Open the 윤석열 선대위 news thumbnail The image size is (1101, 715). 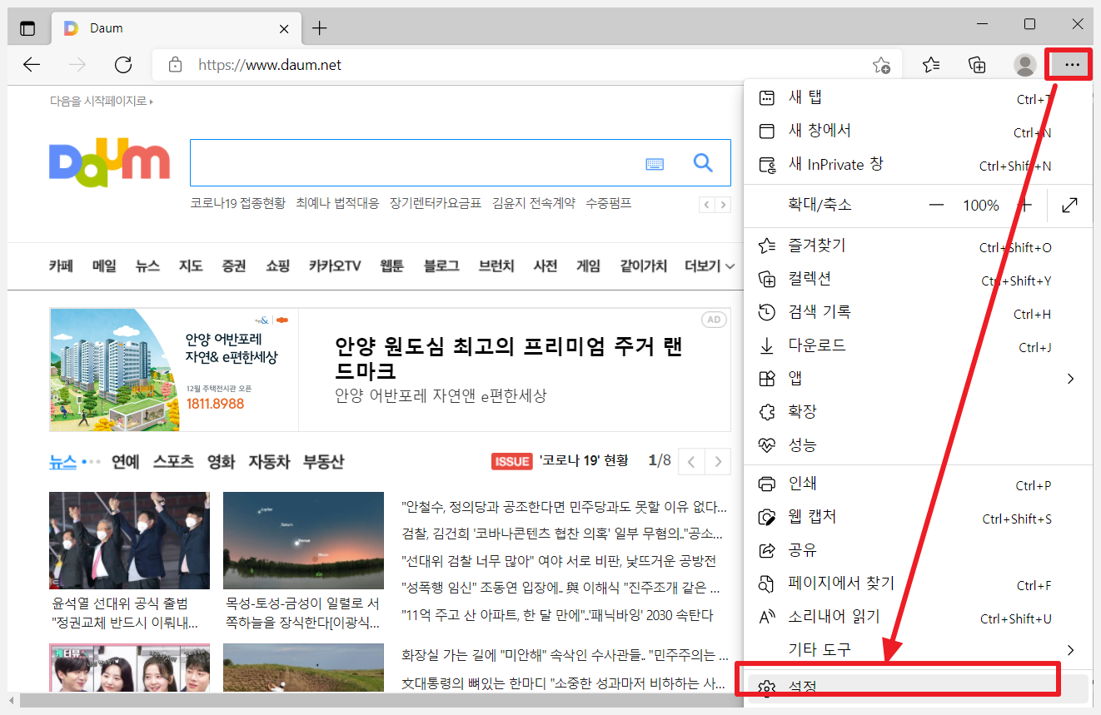tap(129, 540)
